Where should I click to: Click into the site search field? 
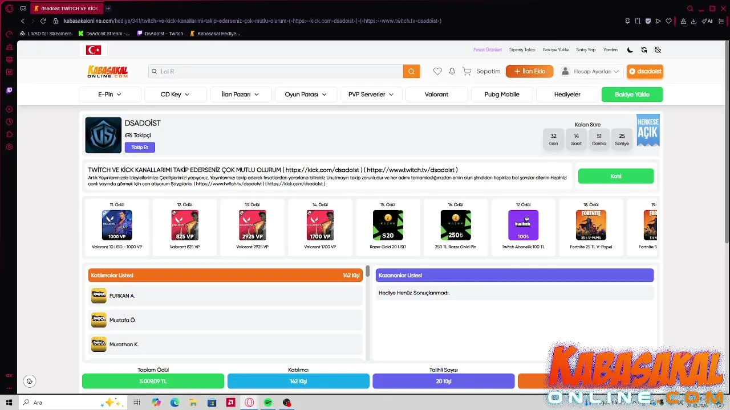276,71
